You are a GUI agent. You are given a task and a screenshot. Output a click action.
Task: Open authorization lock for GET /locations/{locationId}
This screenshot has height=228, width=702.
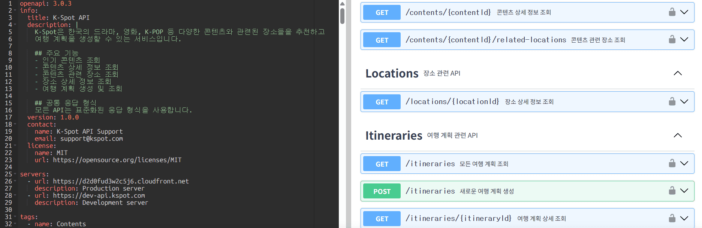(672, 101)
